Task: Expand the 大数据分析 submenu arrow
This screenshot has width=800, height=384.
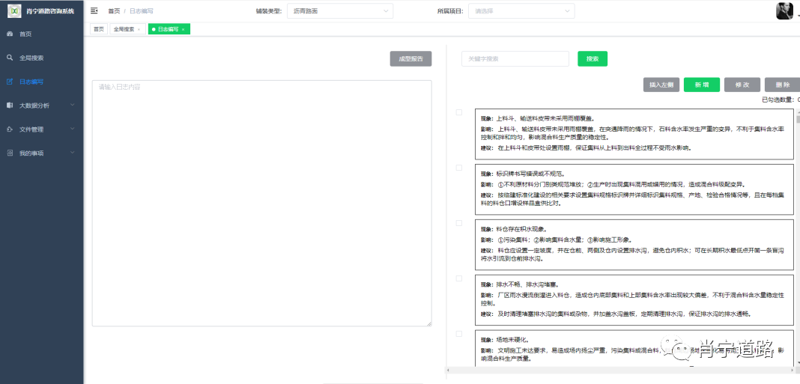Action: tap(72, 105)
